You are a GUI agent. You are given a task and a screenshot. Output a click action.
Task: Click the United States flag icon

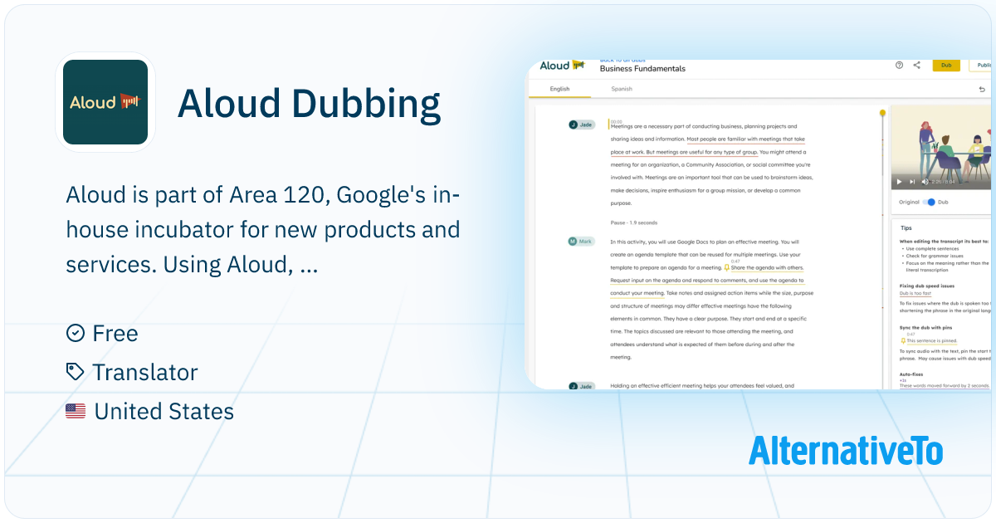coord(76,411)
